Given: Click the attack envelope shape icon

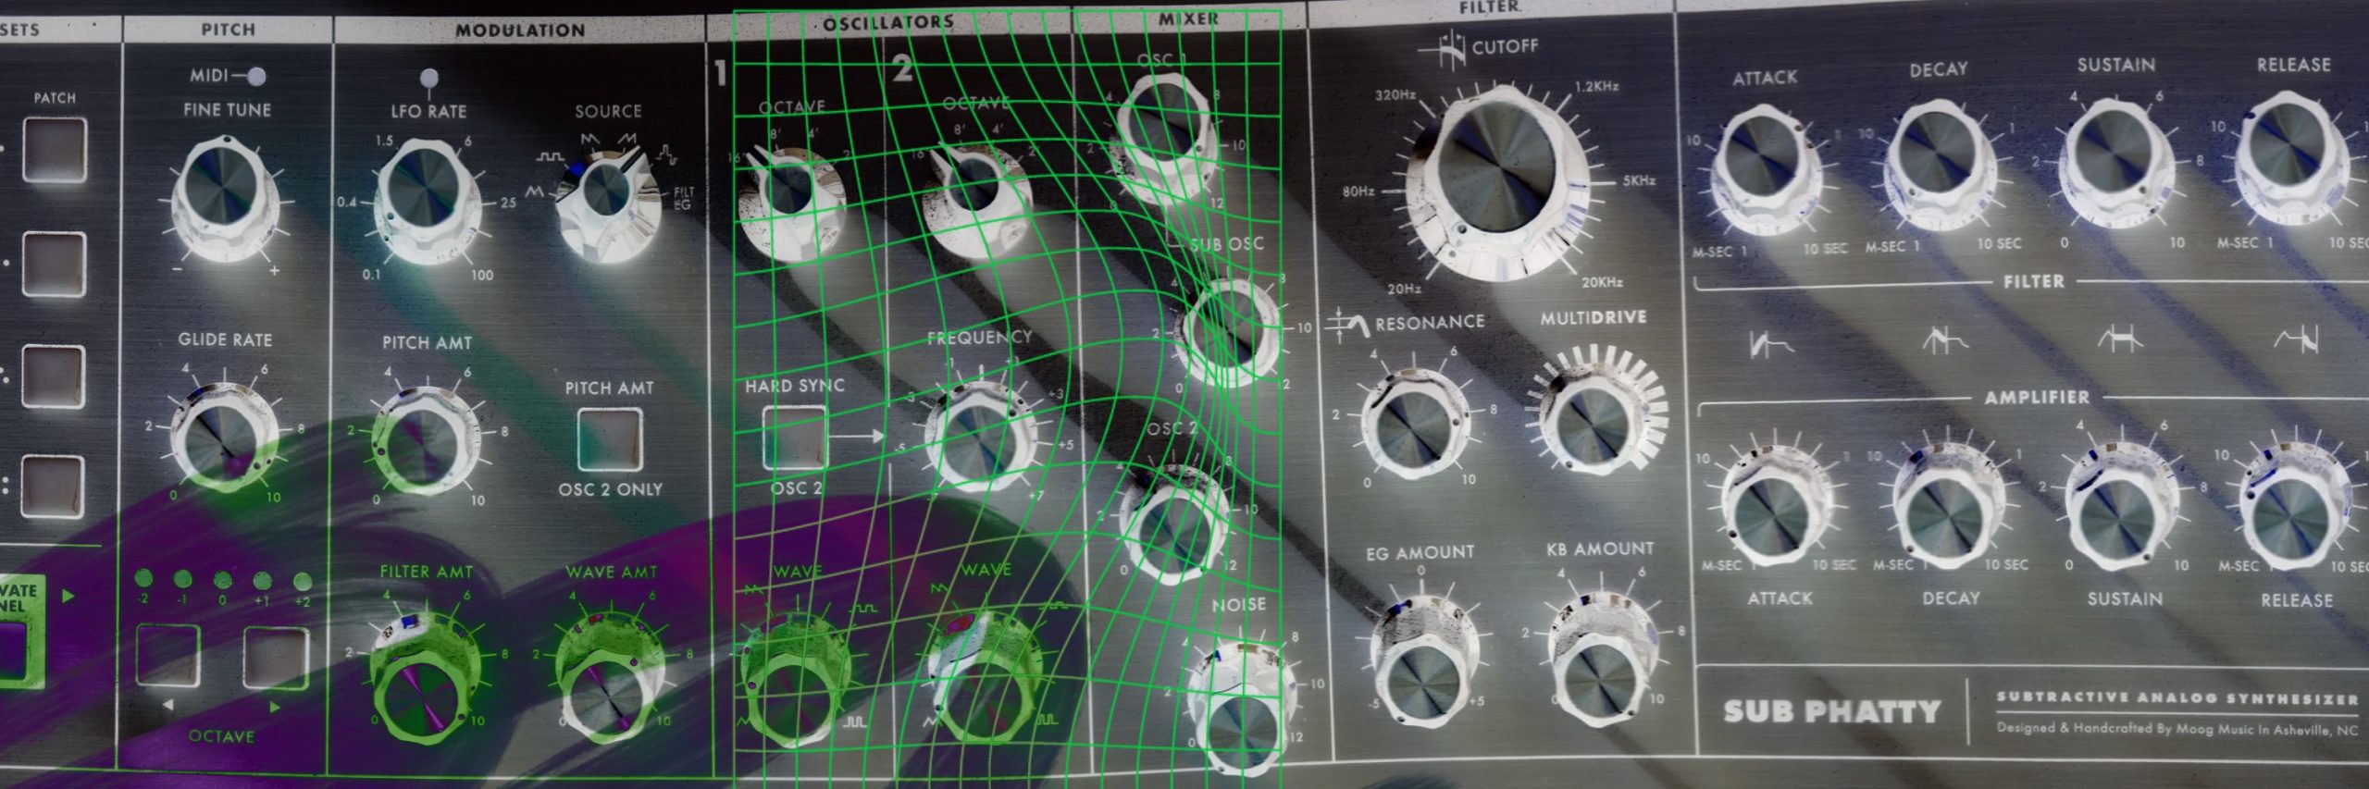Looking at the screenshot, I should tap(1770, 344).
